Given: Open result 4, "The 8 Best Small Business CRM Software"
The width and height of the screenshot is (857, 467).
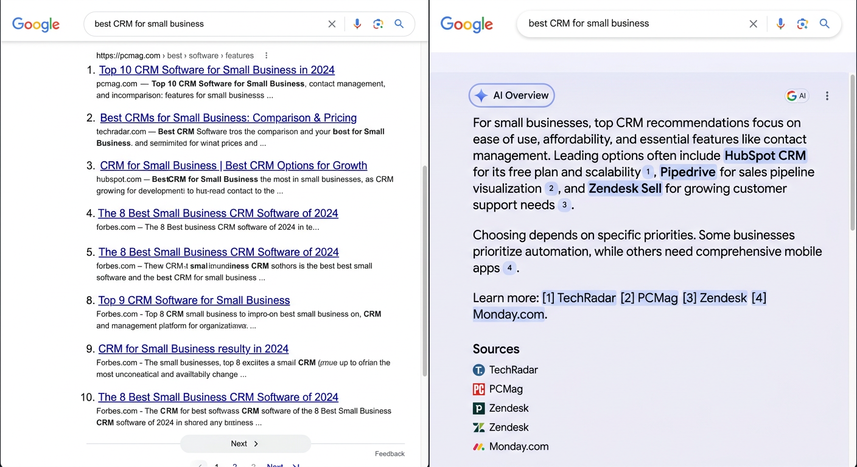Looking at the screenshot, I should pyautogui.click(x=218, y=213).
